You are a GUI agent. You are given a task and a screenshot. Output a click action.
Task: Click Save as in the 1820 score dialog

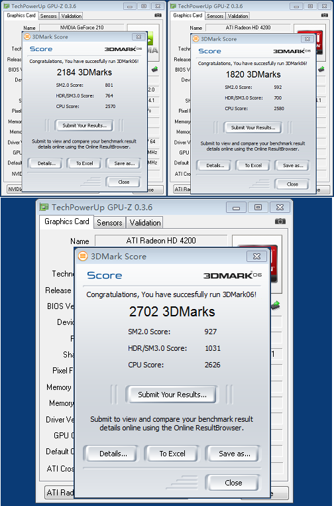coord(293,166)
